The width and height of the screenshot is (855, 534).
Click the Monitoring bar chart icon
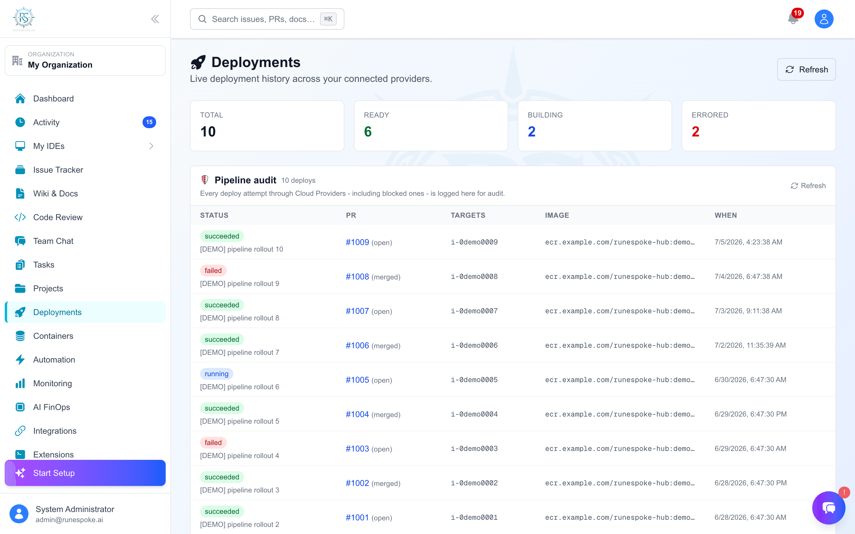click(x=20, y=383)
